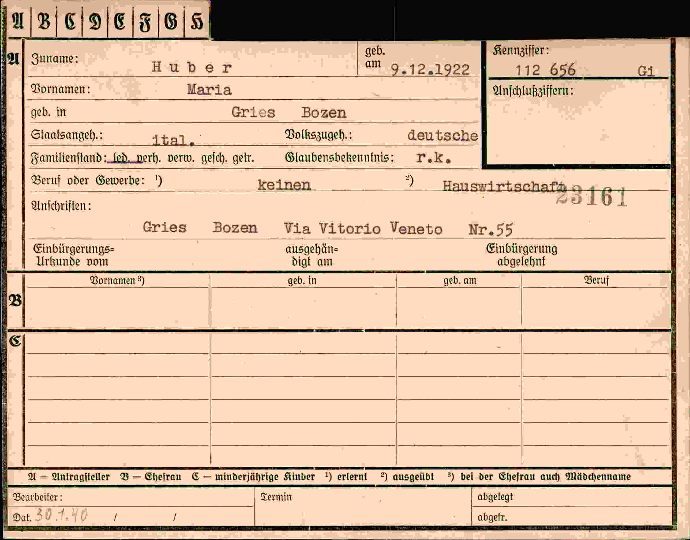Click the learned profession 'keinen'
The height and width of the screenshot is (540, 690).
coord(284,185)
